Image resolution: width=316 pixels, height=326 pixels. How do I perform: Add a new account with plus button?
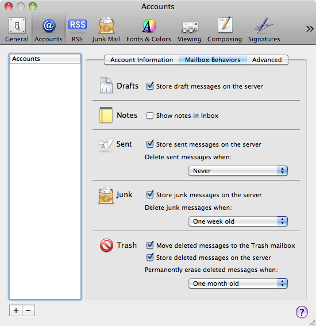tap(16, 310)
